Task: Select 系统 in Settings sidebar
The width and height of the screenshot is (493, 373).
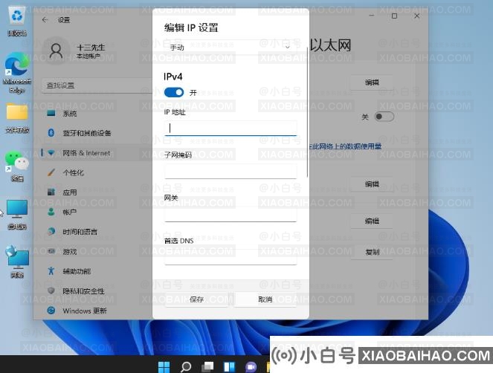Action: 96,114
